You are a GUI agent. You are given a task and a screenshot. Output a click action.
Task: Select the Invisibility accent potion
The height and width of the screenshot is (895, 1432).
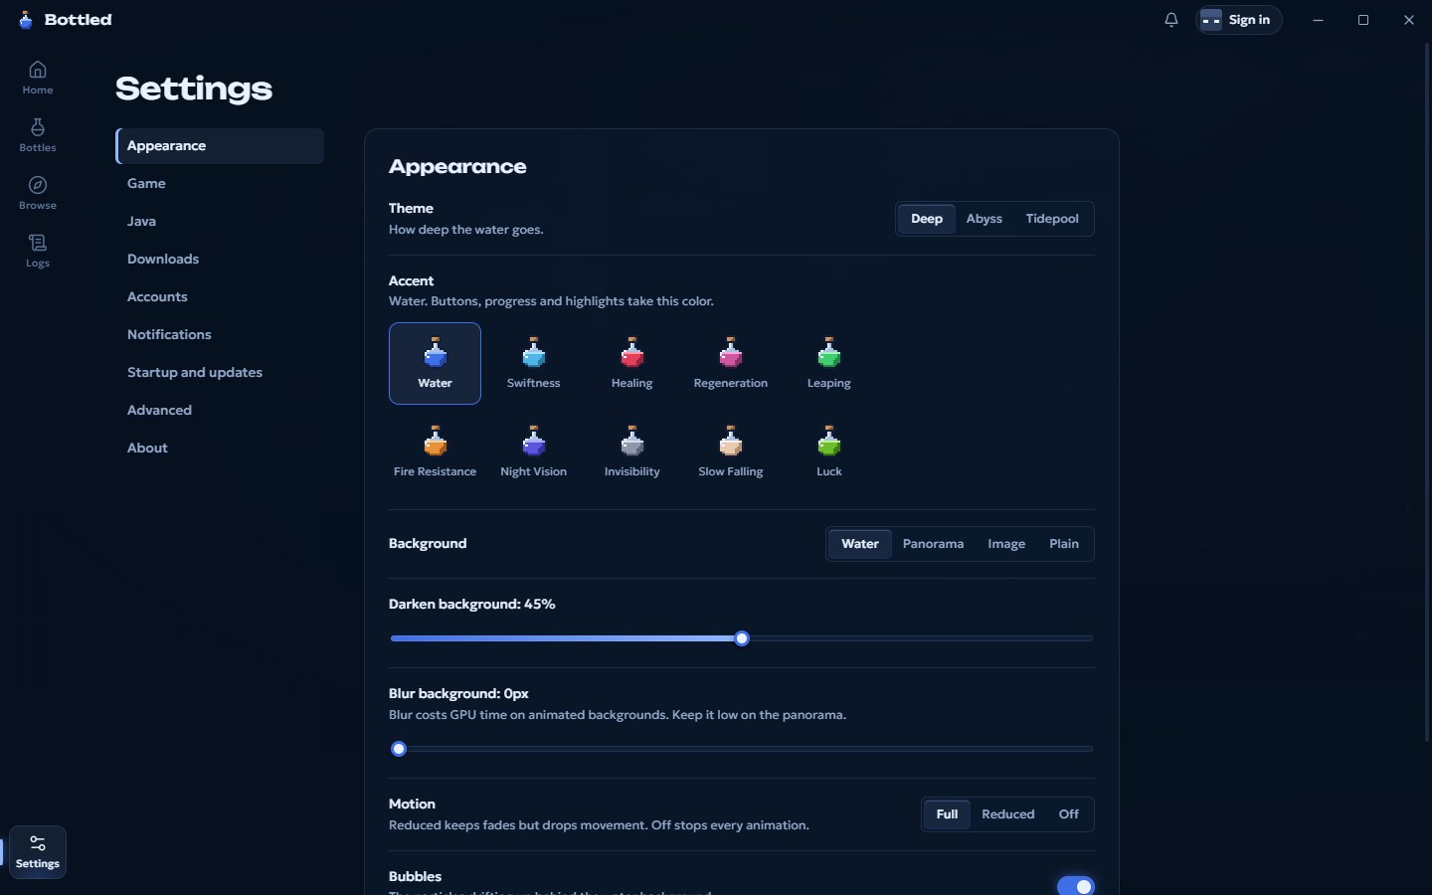pos(632,451)
